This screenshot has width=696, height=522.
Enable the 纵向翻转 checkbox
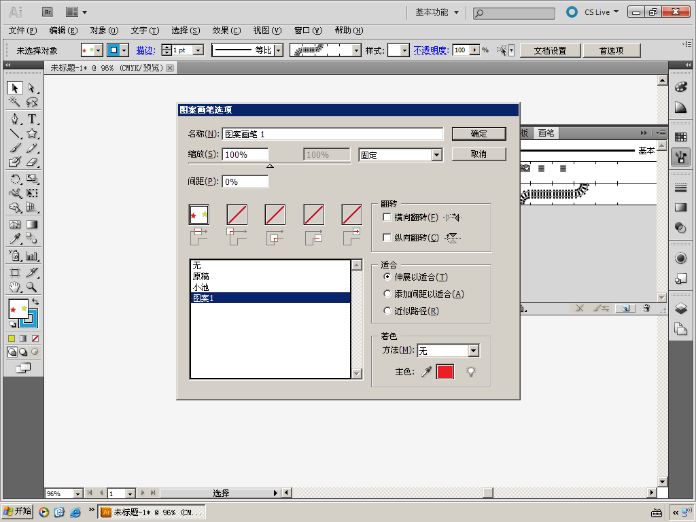click(x=387, y=238)
